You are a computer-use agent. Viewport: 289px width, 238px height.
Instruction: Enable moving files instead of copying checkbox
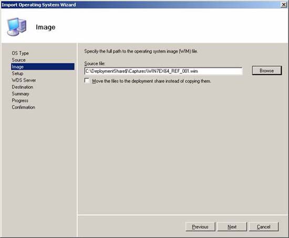87,81
